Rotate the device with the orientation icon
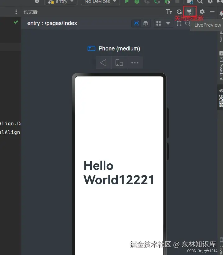 [x=119, y=63]
